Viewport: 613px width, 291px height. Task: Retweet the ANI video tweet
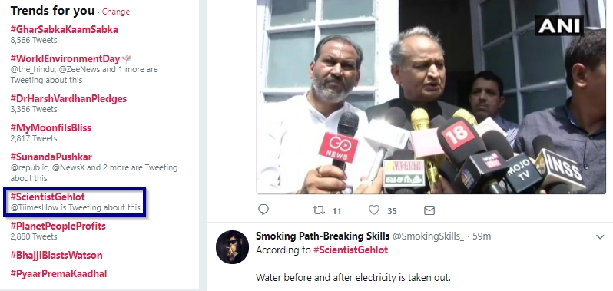(x=319, y=210)
